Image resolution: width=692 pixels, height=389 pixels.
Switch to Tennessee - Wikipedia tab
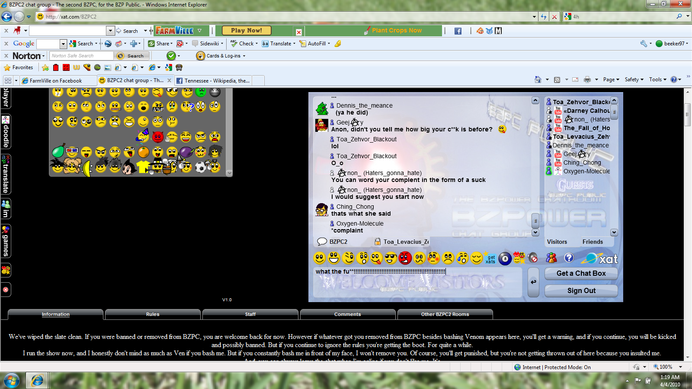click(x=214, y=80)
